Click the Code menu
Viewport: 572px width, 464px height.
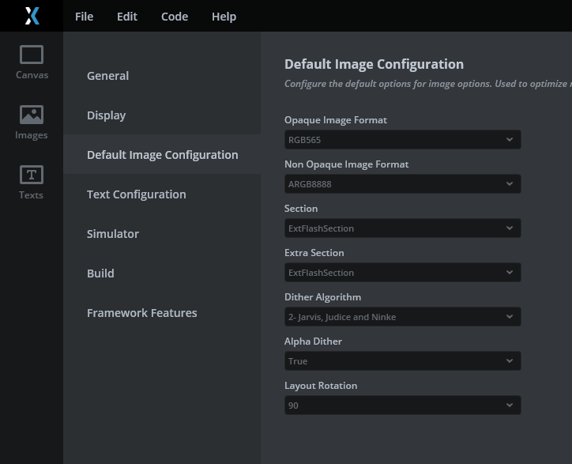(175, 17)
